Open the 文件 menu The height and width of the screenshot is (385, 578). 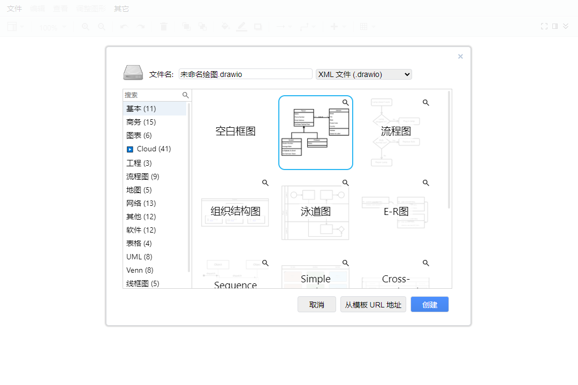pos(14,9)
